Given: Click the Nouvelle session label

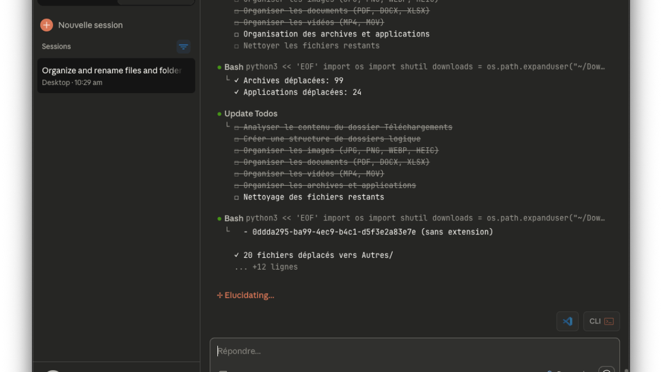Looking at the screenshot, I should (90, 25).
